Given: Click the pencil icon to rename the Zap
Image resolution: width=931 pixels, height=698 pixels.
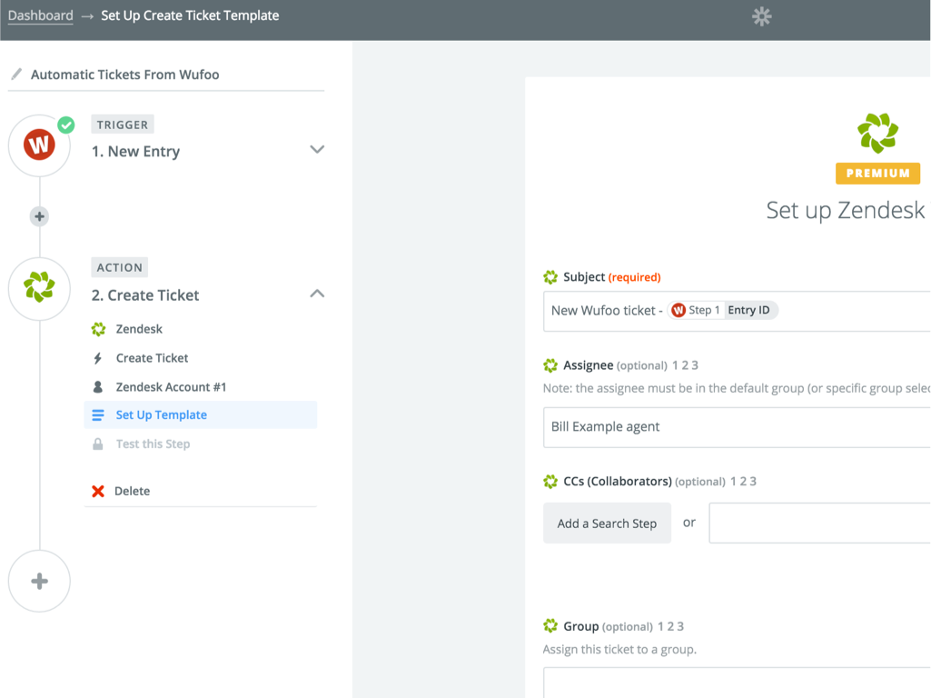Looking at the screenshot, I should pyautogui.click(x=16, y=75).
